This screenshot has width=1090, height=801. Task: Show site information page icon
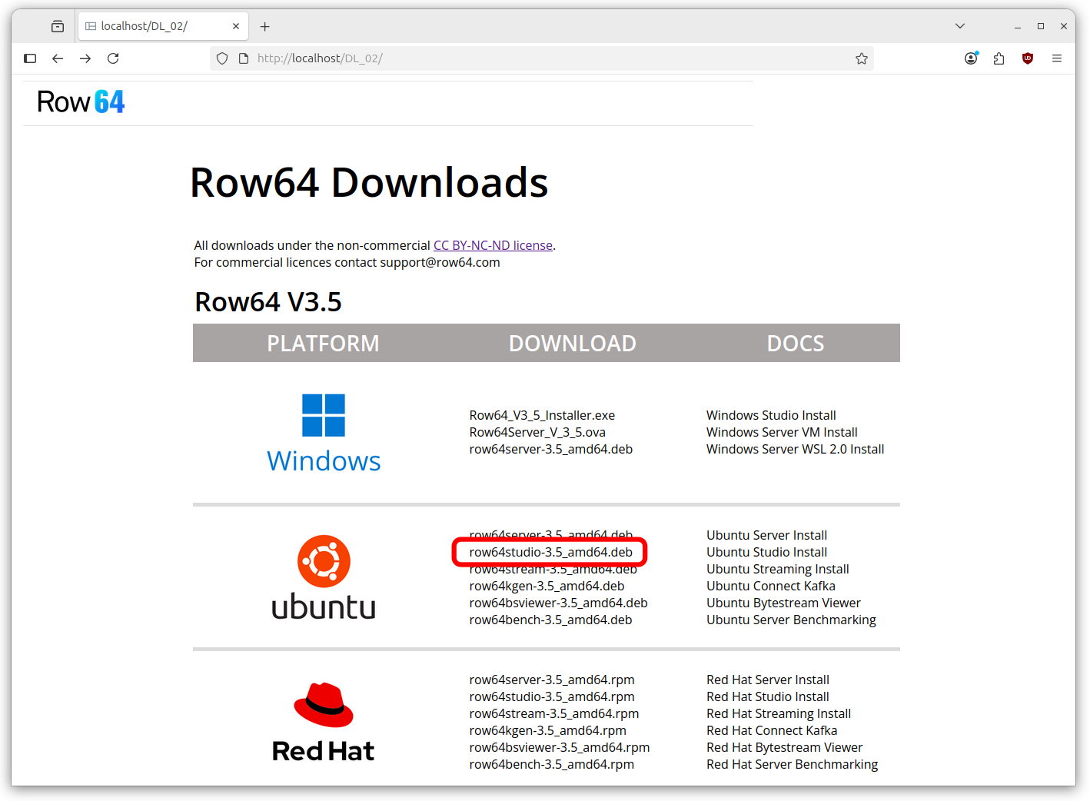pos(244,58)
